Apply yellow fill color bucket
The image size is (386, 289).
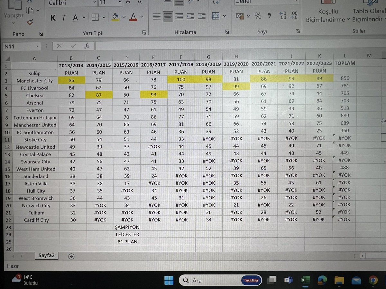pos(115,17)
